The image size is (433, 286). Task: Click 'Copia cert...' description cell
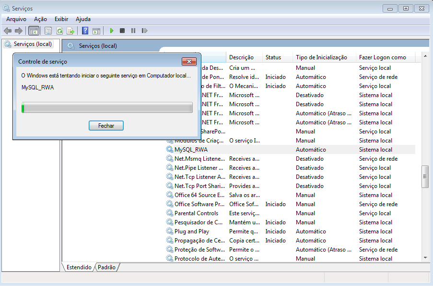pyautogui.click(x=244, y=241)
